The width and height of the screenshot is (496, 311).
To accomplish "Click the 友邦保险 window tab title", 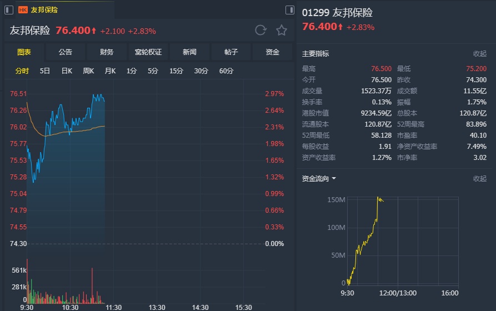I will 44,10.
